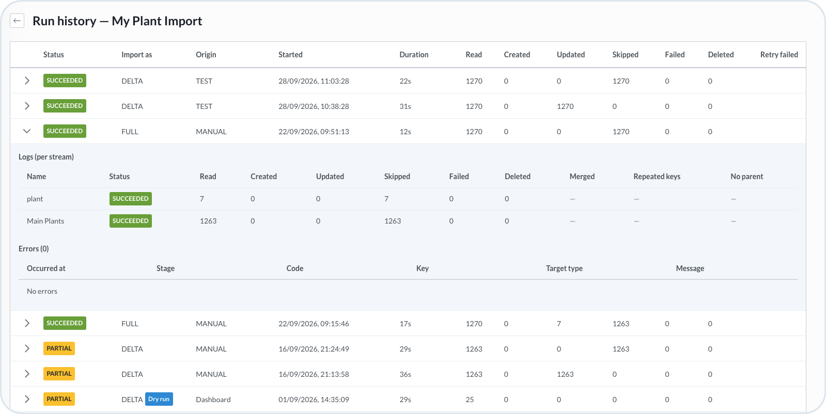Expand the run started 16/09/2026, 21:13:58

(x=27, y=374)
